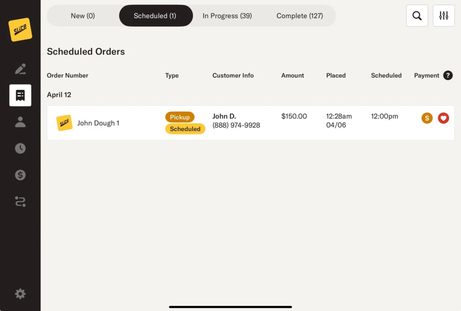Viewport: 461px width, 311px height.
Task: Open the route connections sidebar icon
Action: pyautogui.click(x=20, y=202)
